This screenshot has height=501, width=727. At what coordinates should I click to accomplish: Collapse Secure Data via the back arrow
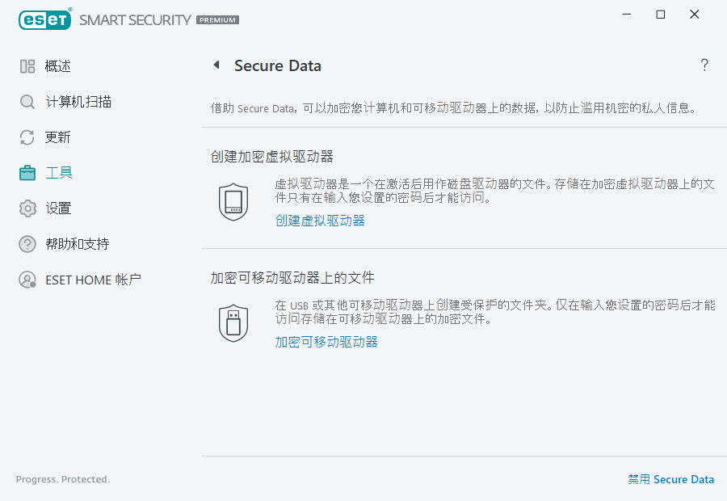[x=216, y=65]
